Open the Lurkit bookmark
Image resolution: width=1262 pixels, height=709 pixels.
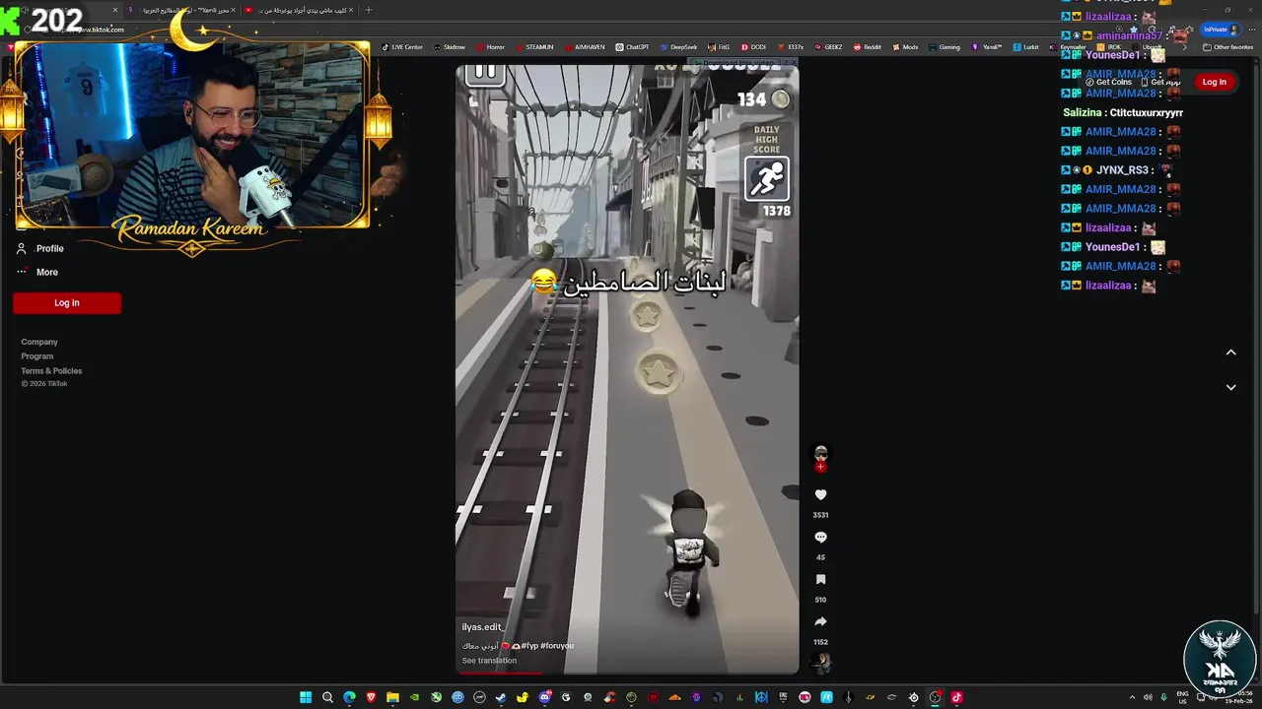click(x=1026, y=47)
